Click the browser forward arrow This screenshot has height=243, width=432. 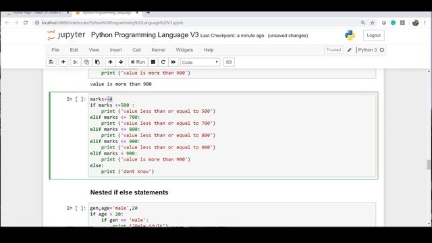point(16,22)
